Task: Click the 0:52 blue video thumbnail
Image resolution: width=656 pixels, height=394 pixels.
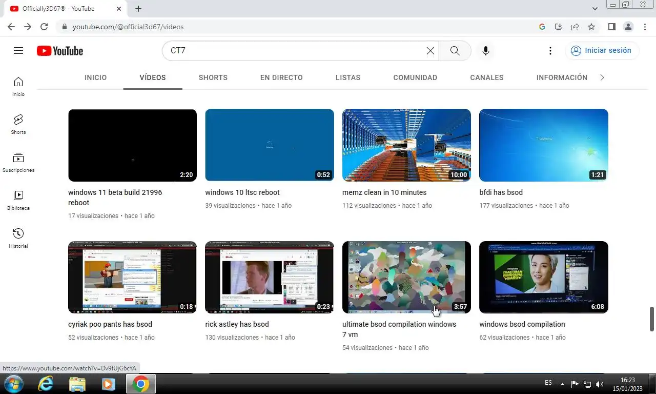Action: point(270,145)
